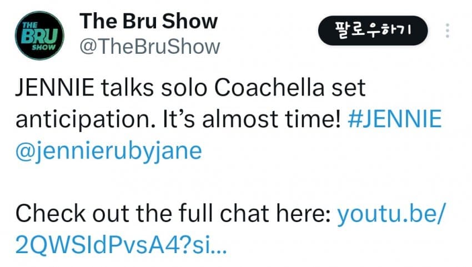The image size is (472, 267).
Task: Visit the @jennierubyjane mention profile
Action: pyautogui.click(x=108, y=151)
